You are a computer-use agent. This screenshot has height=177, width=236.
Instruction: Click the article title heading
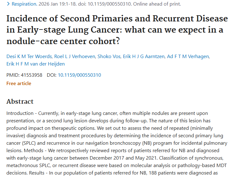pyautogui.click(x=117, y=30)
